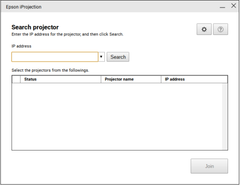The width and height of the screenshot is (240, 185).
Task: Focus the IP address text field
Action: (55, 57)
